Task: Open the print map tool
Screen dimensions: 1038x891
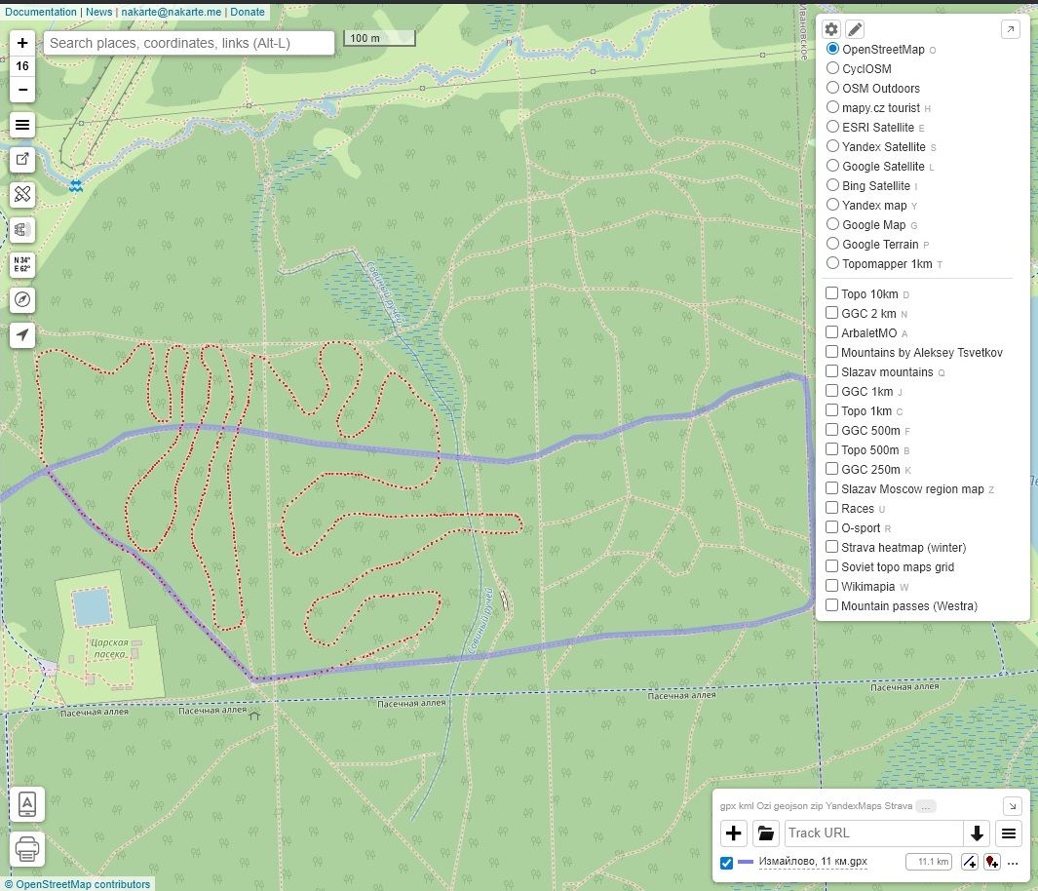Action: [x=27, y=849]
